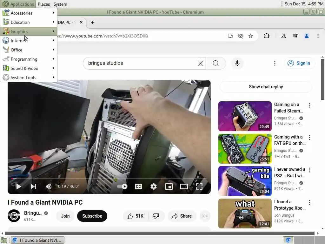This screenshot has height=244, width=325.
Task: Click the Applications menu button
Action: tap(18, 4)
